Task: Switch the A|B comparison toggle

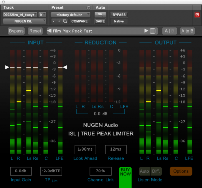Action: click(x=170, y=31)
